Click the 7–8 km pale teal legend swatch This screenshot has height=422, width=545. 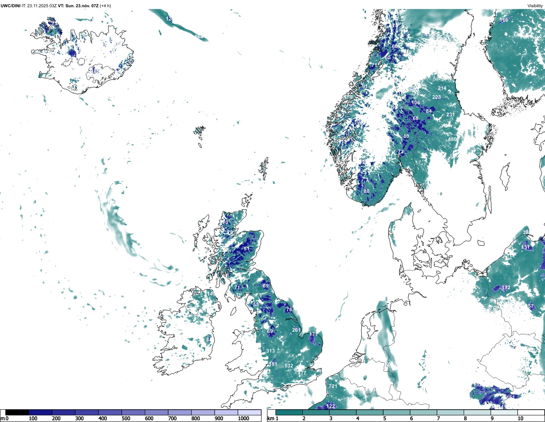coord(450,412)
